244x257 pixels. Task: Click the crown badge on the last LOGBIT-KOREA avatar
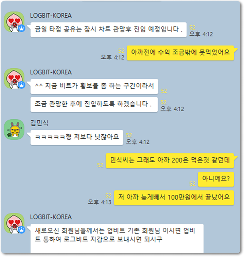(21, 230)
